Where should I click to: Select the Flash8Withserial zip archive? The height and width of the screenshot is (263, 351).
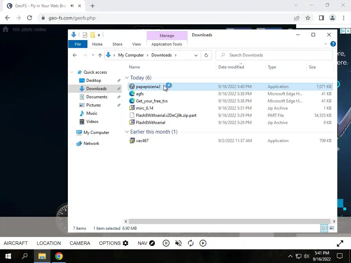coord(230,122)
